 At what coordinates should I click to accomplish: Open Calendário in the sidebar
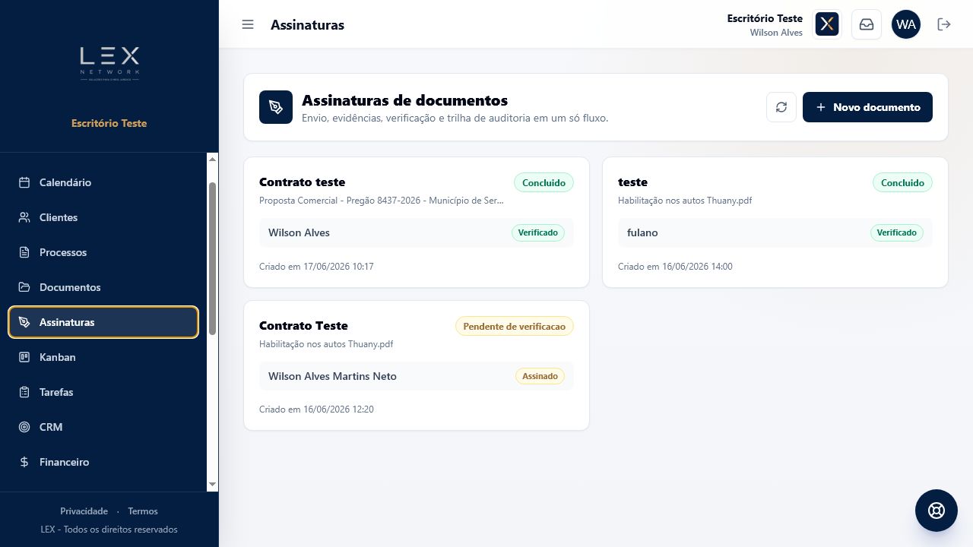pos(103,182)
